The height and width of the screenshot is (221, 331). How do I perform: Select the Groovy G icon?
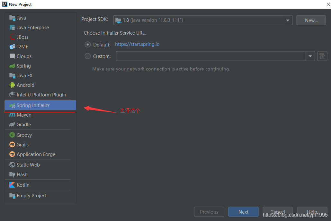12,135
